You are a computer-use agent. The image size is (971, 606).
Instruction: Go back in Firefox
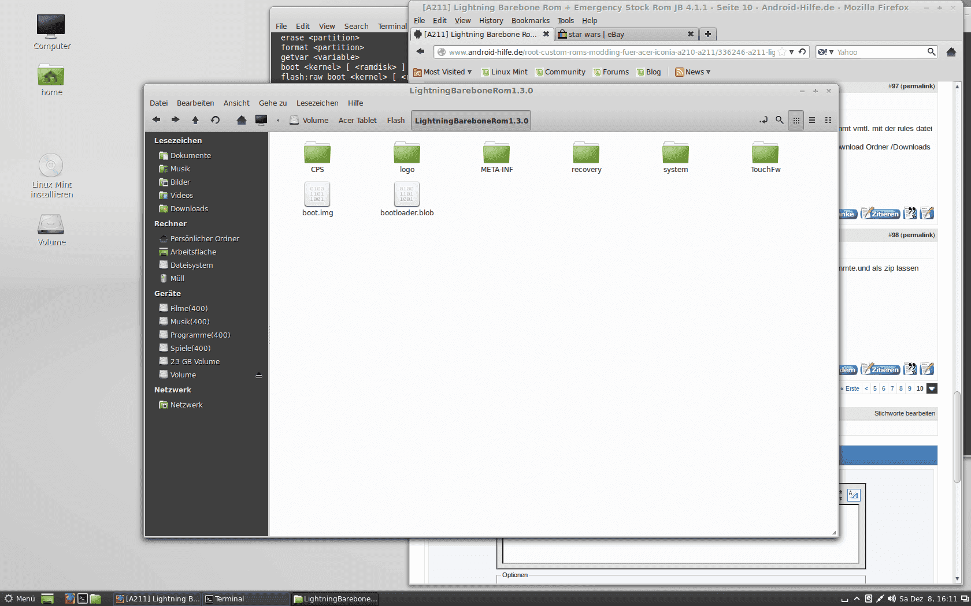pyautogui.click(x=420, y=51)
